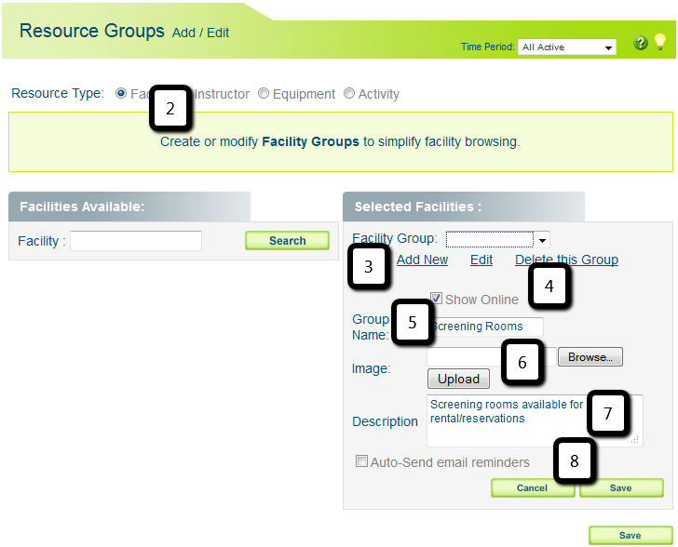Select the Equipment resource type radio button

point(264,94)
